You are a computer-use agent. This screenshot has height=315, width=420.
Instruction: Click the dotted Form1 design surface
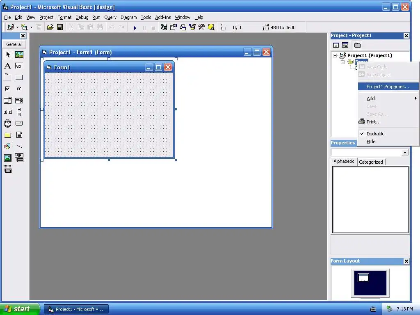coord(109,115)
